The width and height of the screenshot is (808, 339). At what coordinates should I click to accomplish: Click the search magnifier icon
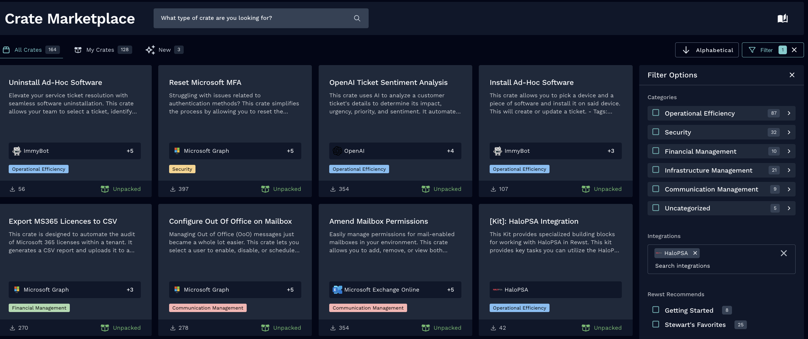(357, 18)
